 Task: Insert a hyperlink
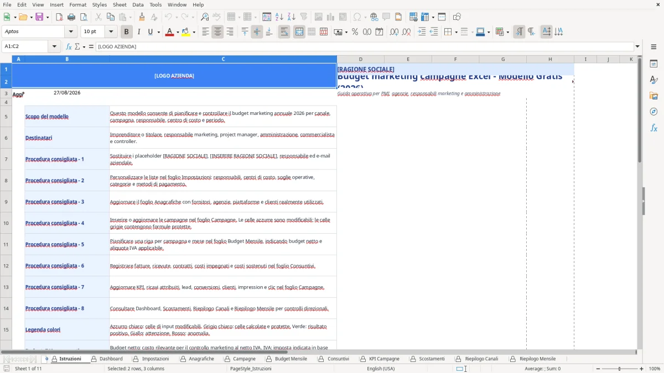coord(374,17)
